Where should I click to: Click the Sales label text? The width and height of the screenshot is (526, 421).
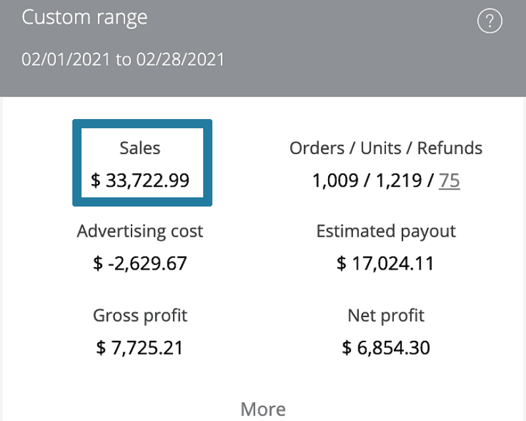click(140, 148)
